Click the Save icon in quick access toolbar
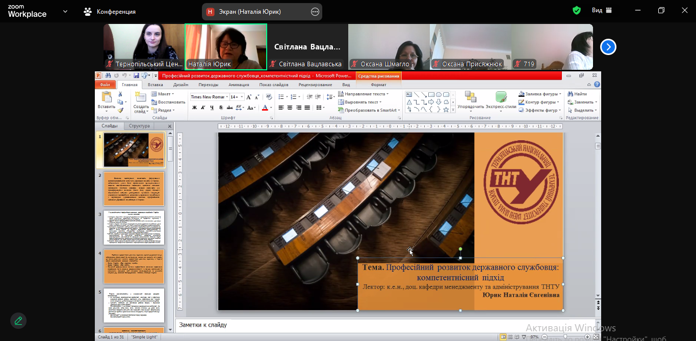The image size is (696, 341). pos(136,76)
